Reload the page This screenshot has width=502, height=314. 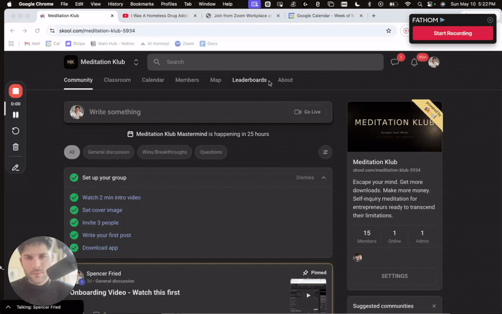(x=37, y=31)
